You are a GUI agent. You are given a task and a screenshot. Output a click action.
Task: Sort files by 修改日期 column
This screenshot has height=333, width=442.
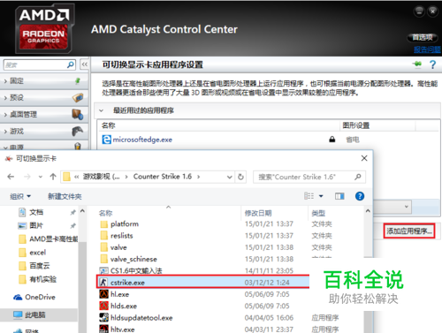pos(258,213)
